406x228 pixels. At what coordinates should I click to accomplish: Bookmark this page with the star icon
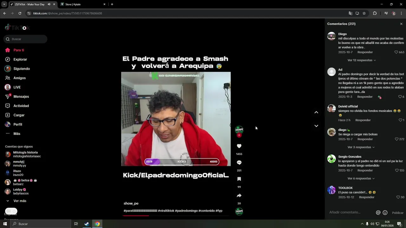coord(364,13)
